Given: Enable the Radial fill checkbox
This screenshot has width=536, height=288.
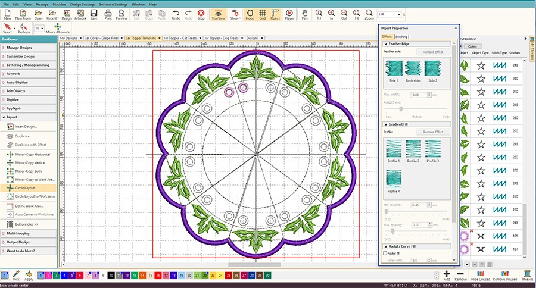Looking at the screenshot, I should pyautogui.click(x=385, y=253).
